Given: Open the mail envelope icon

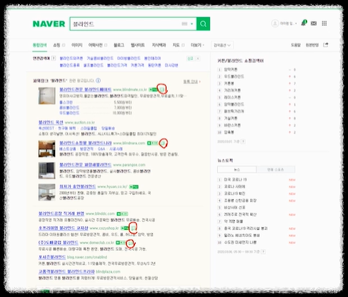Looking at the screenshot, I should pos(314,24).
